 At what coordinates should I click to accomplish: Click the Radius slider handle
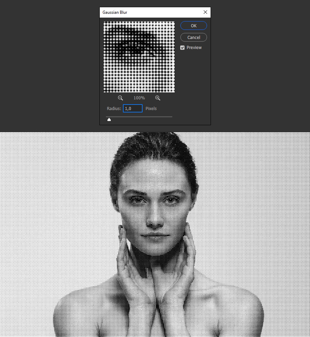coord(109,119)
